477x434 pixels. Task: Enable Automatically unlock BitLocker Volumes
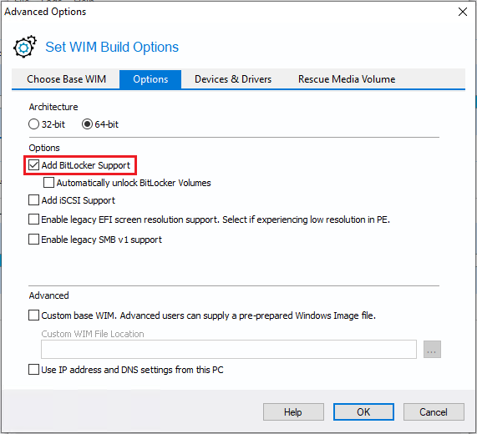coord(48,183)
